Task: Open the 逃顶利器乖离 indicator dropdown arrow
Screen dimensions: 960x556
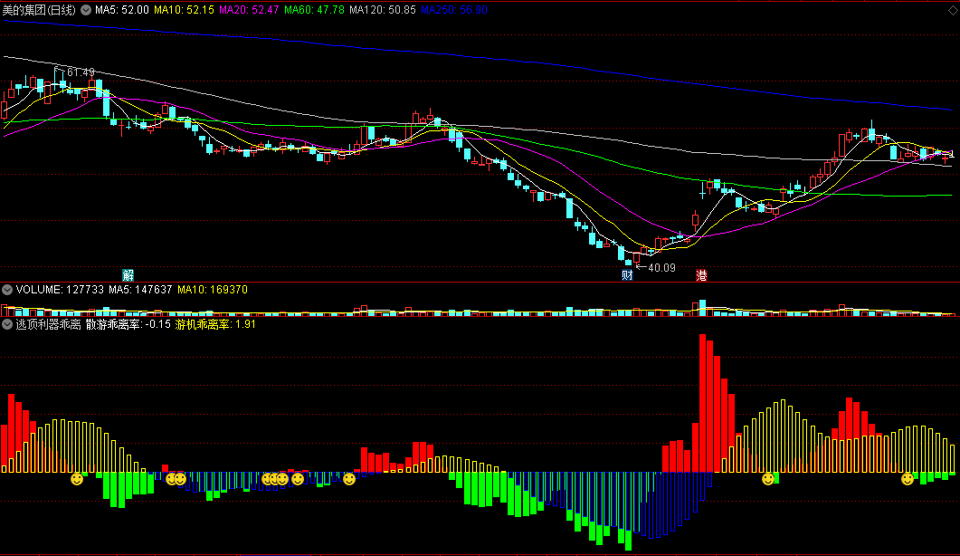Action: click(7, 324)
